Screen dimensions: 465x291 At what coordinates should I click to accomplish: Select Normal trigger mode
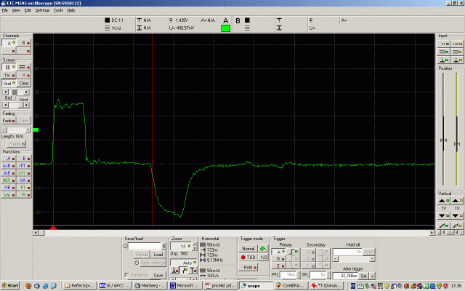pos(248,248)
